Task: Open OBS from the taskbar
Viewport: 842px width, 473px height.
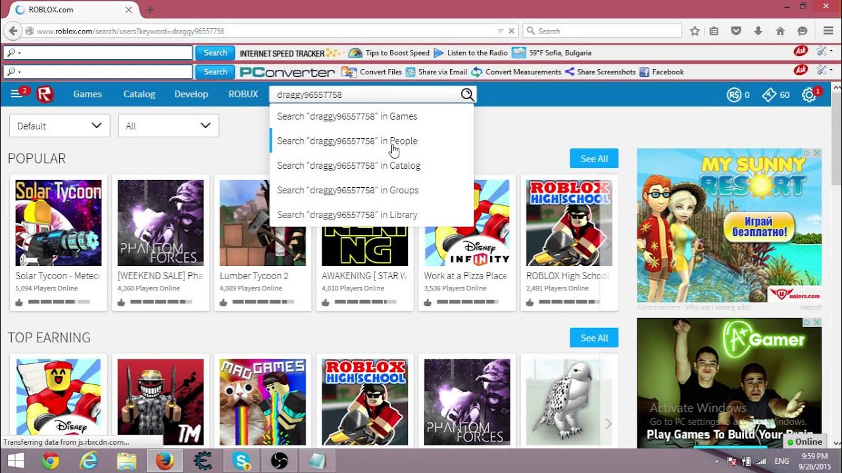Action: click(x=280, y=461)
